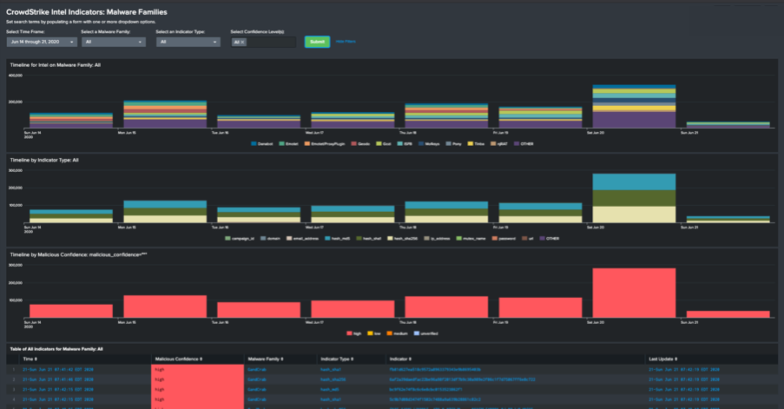Sort the table by Indicator column
The width and height of the screenshot is (784, 409).
[x=400, y=359]
